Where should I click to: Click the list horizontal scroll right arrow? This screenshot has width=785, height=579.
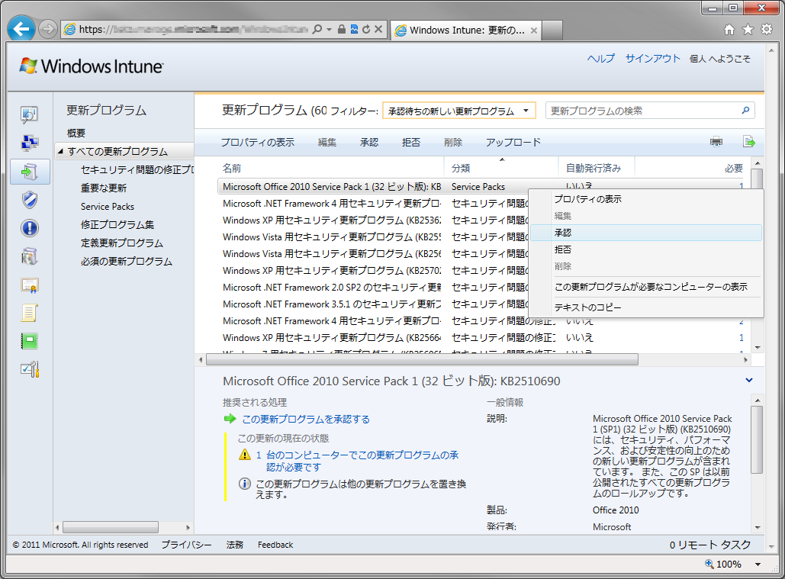(x=745, y=359)
